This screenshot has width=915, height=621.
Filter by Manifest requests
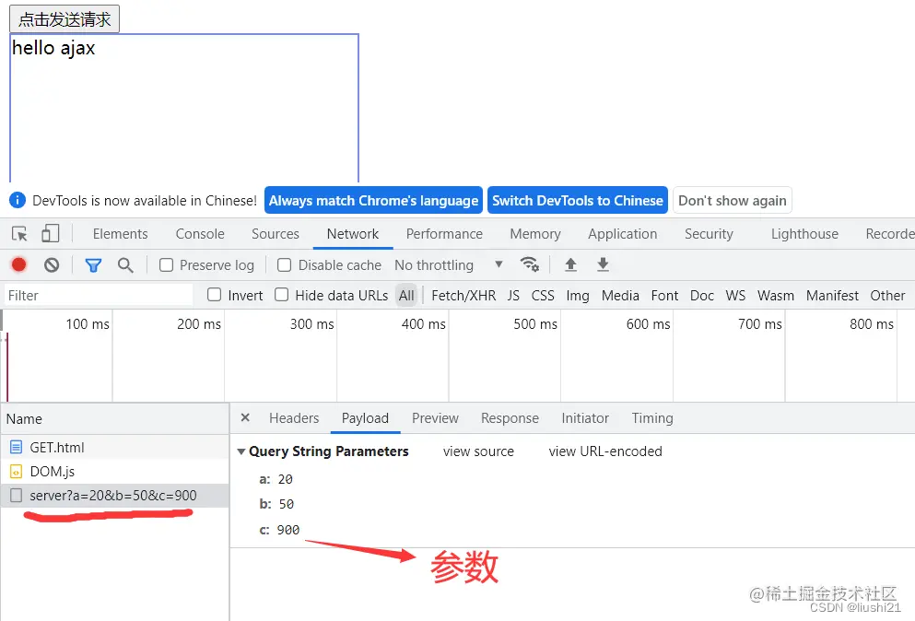[x=832, y=296]
